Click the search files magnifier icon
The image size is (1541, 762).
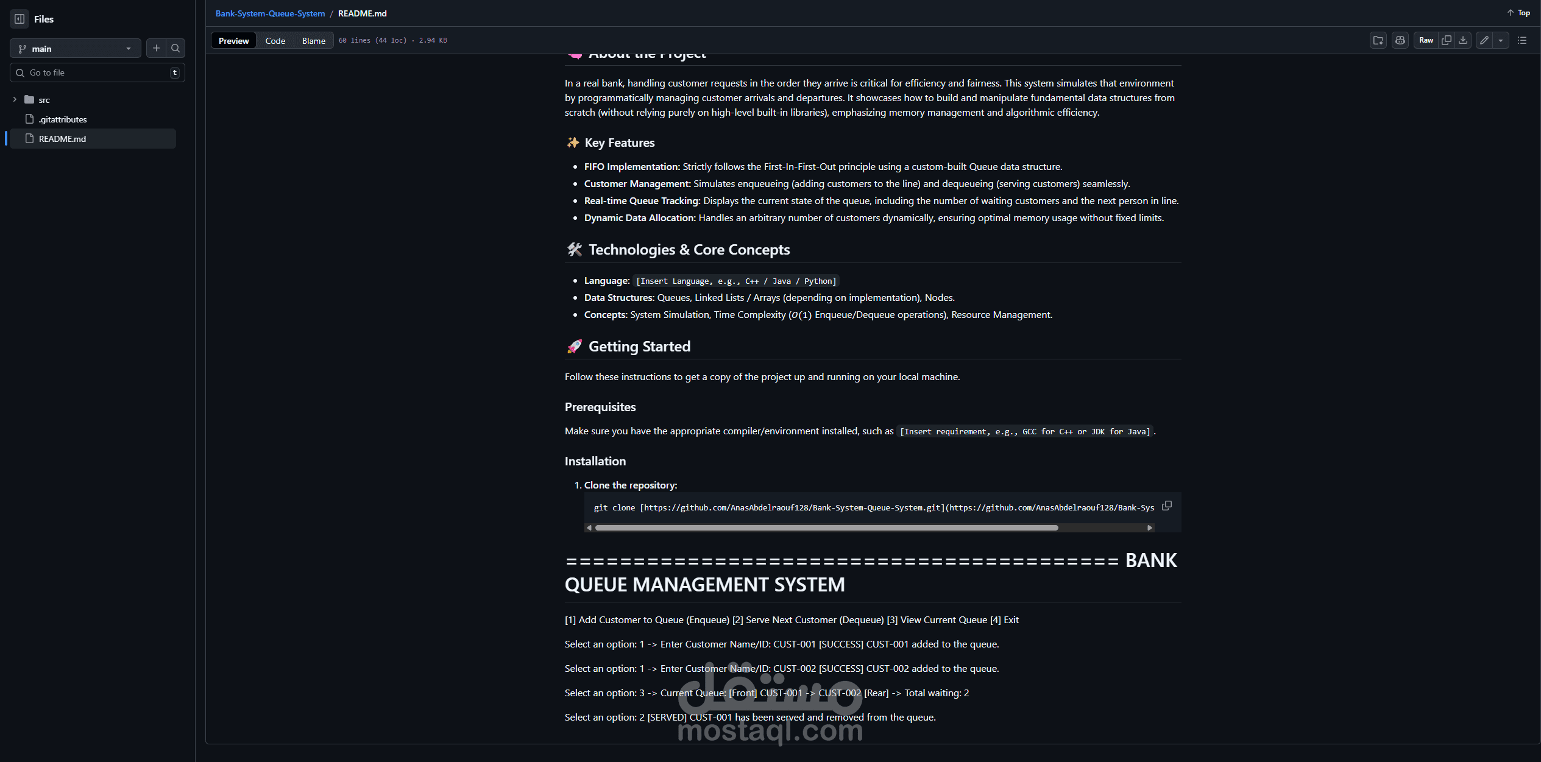point(175,49)
